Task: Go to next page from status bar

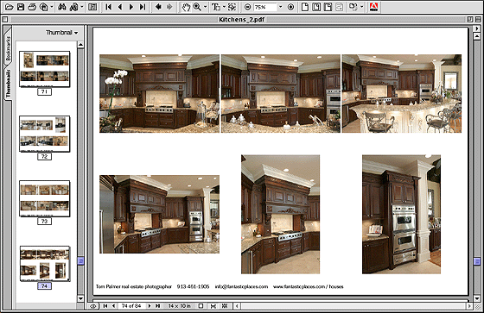Action: tap(150, 306)
